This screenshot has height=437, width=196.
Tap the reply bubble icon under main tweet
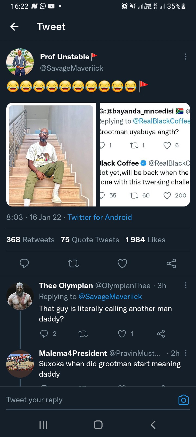pyautogui.click(x=24, y=263)
